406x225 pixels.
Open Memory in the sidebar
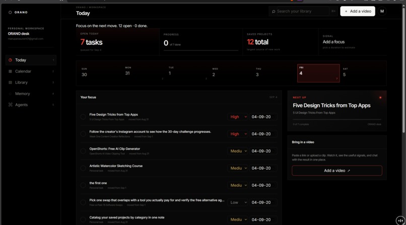click(31, 94)
